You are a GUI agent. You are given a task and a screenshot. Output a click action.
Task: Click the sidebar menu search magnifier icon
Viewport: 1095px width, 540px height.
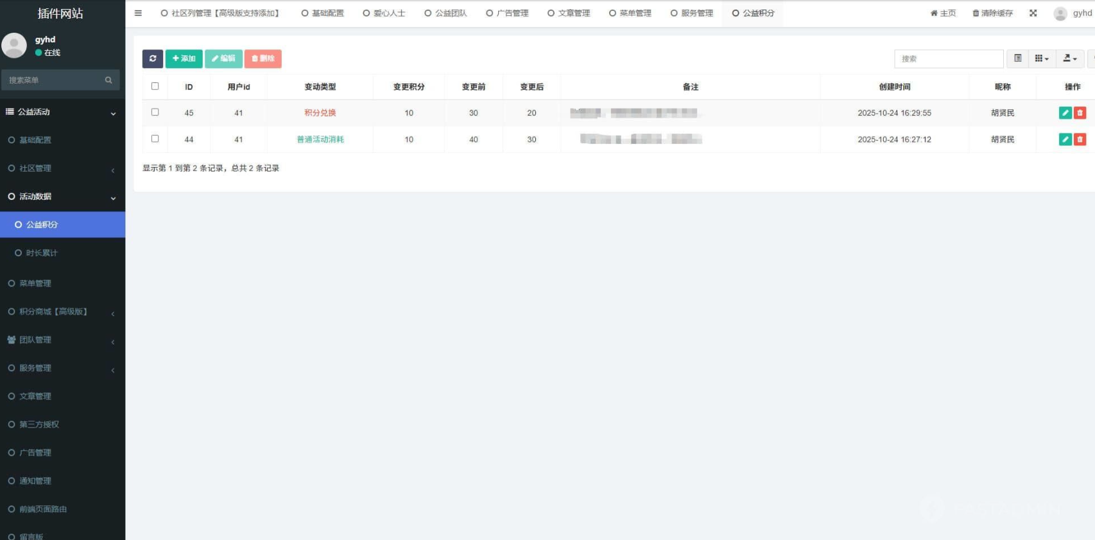[x=108, y=80]
